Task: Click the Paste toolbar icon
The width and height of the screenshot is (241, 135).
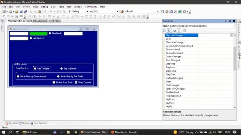Action: [40, 12]
